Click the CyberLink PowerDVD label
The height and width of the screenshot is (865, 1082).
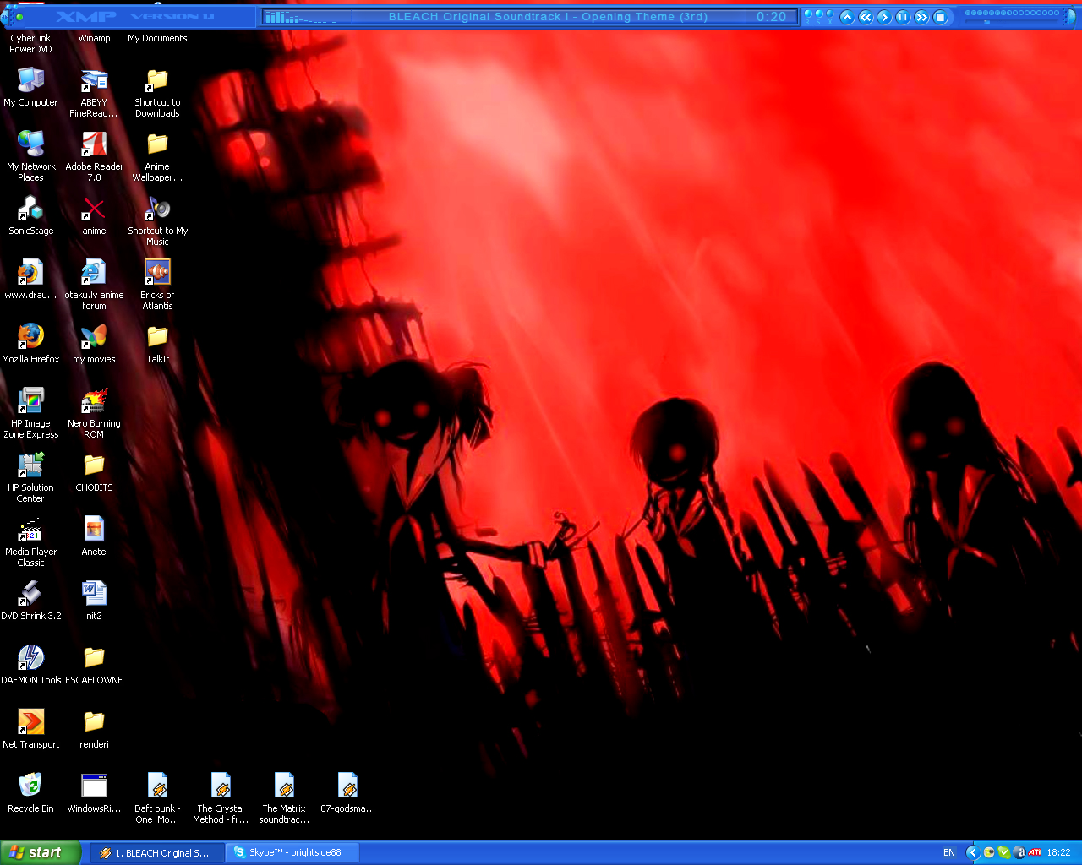tap(30, 43)
